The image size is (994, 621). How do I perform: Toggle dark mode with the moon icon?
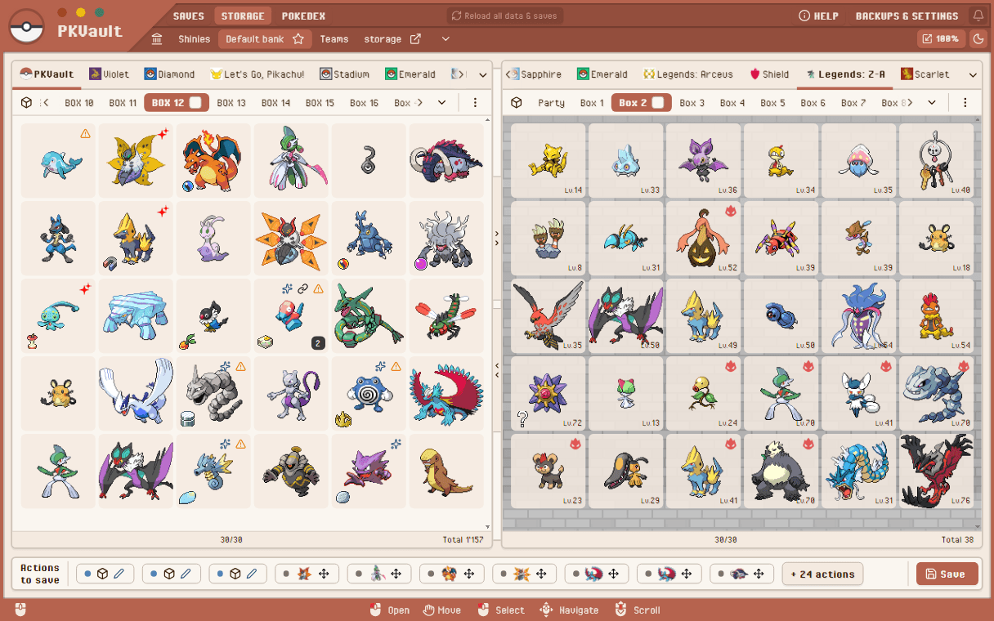(x=978, y=38)
